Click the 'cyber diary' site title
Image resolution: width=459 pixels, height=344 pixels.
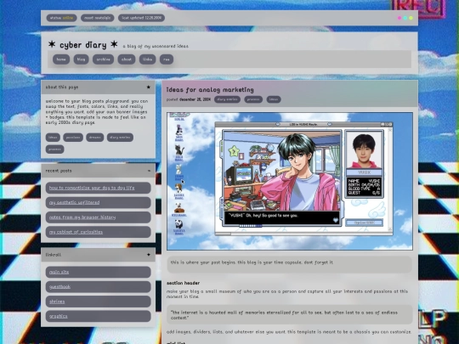pyautogui.click(x=83, y=45)
